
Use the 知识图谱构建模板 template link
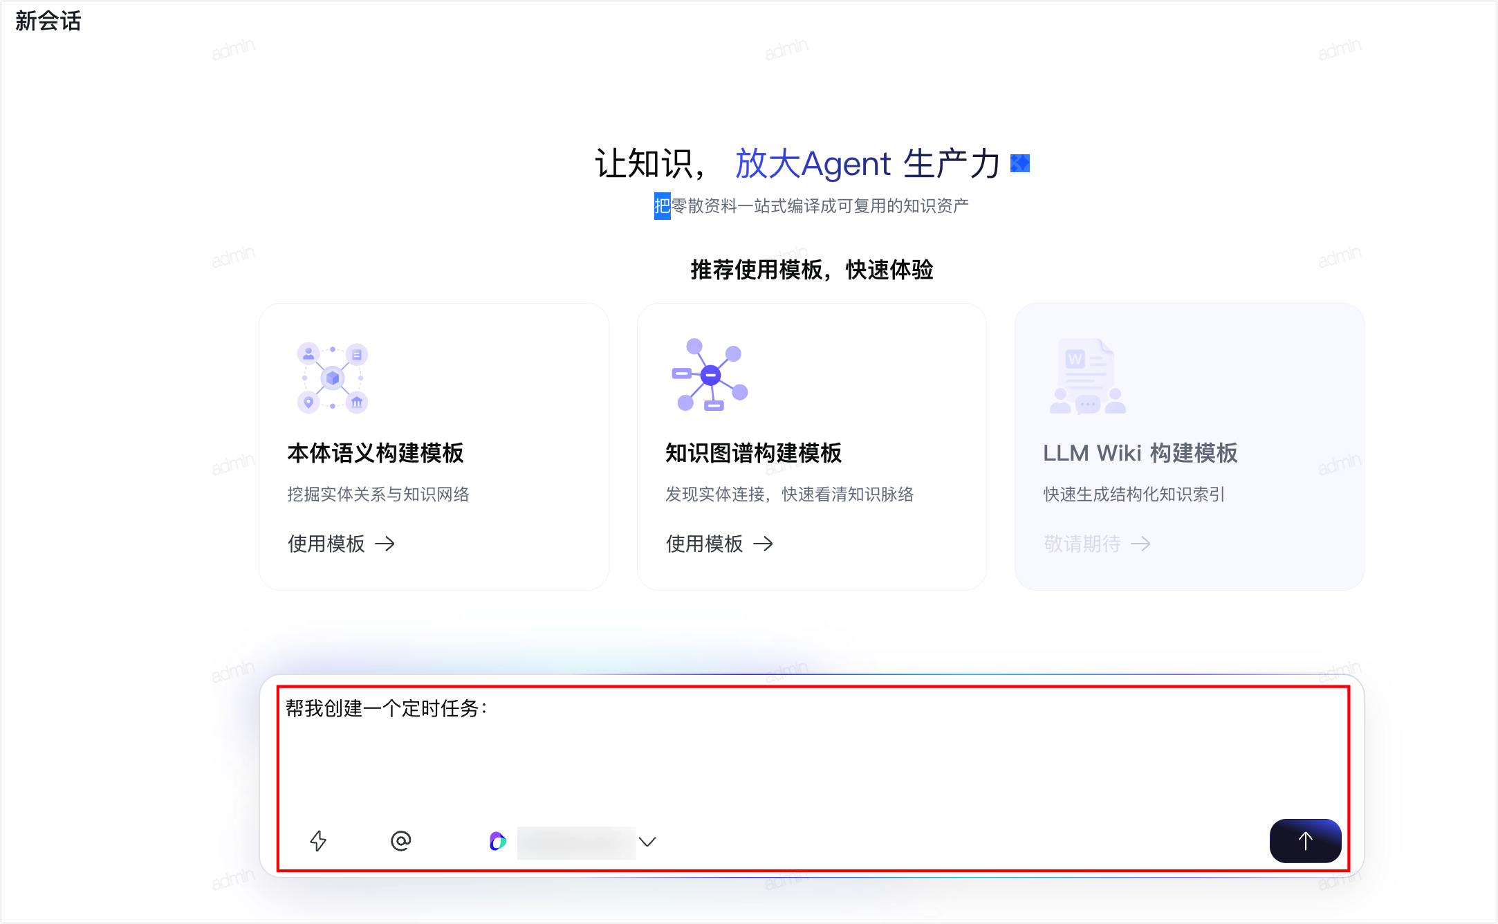click(x=719, y=544)
